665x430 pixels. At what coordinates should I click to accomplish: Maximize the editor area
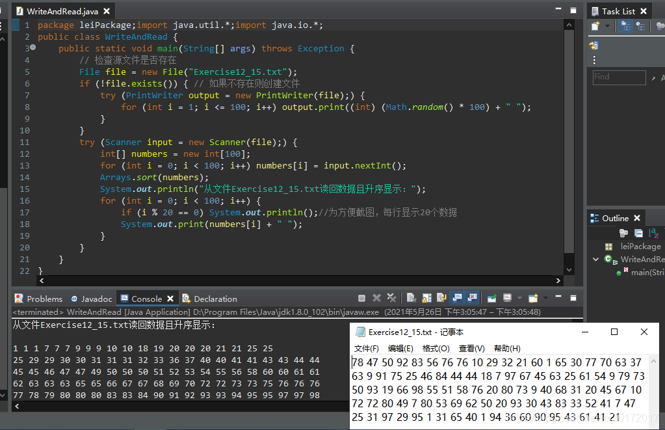pyautogui.click(x=573, y=10)
